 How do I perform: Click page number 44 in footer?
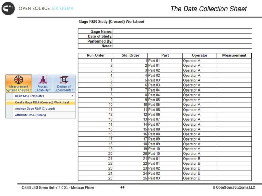(122, 187)
